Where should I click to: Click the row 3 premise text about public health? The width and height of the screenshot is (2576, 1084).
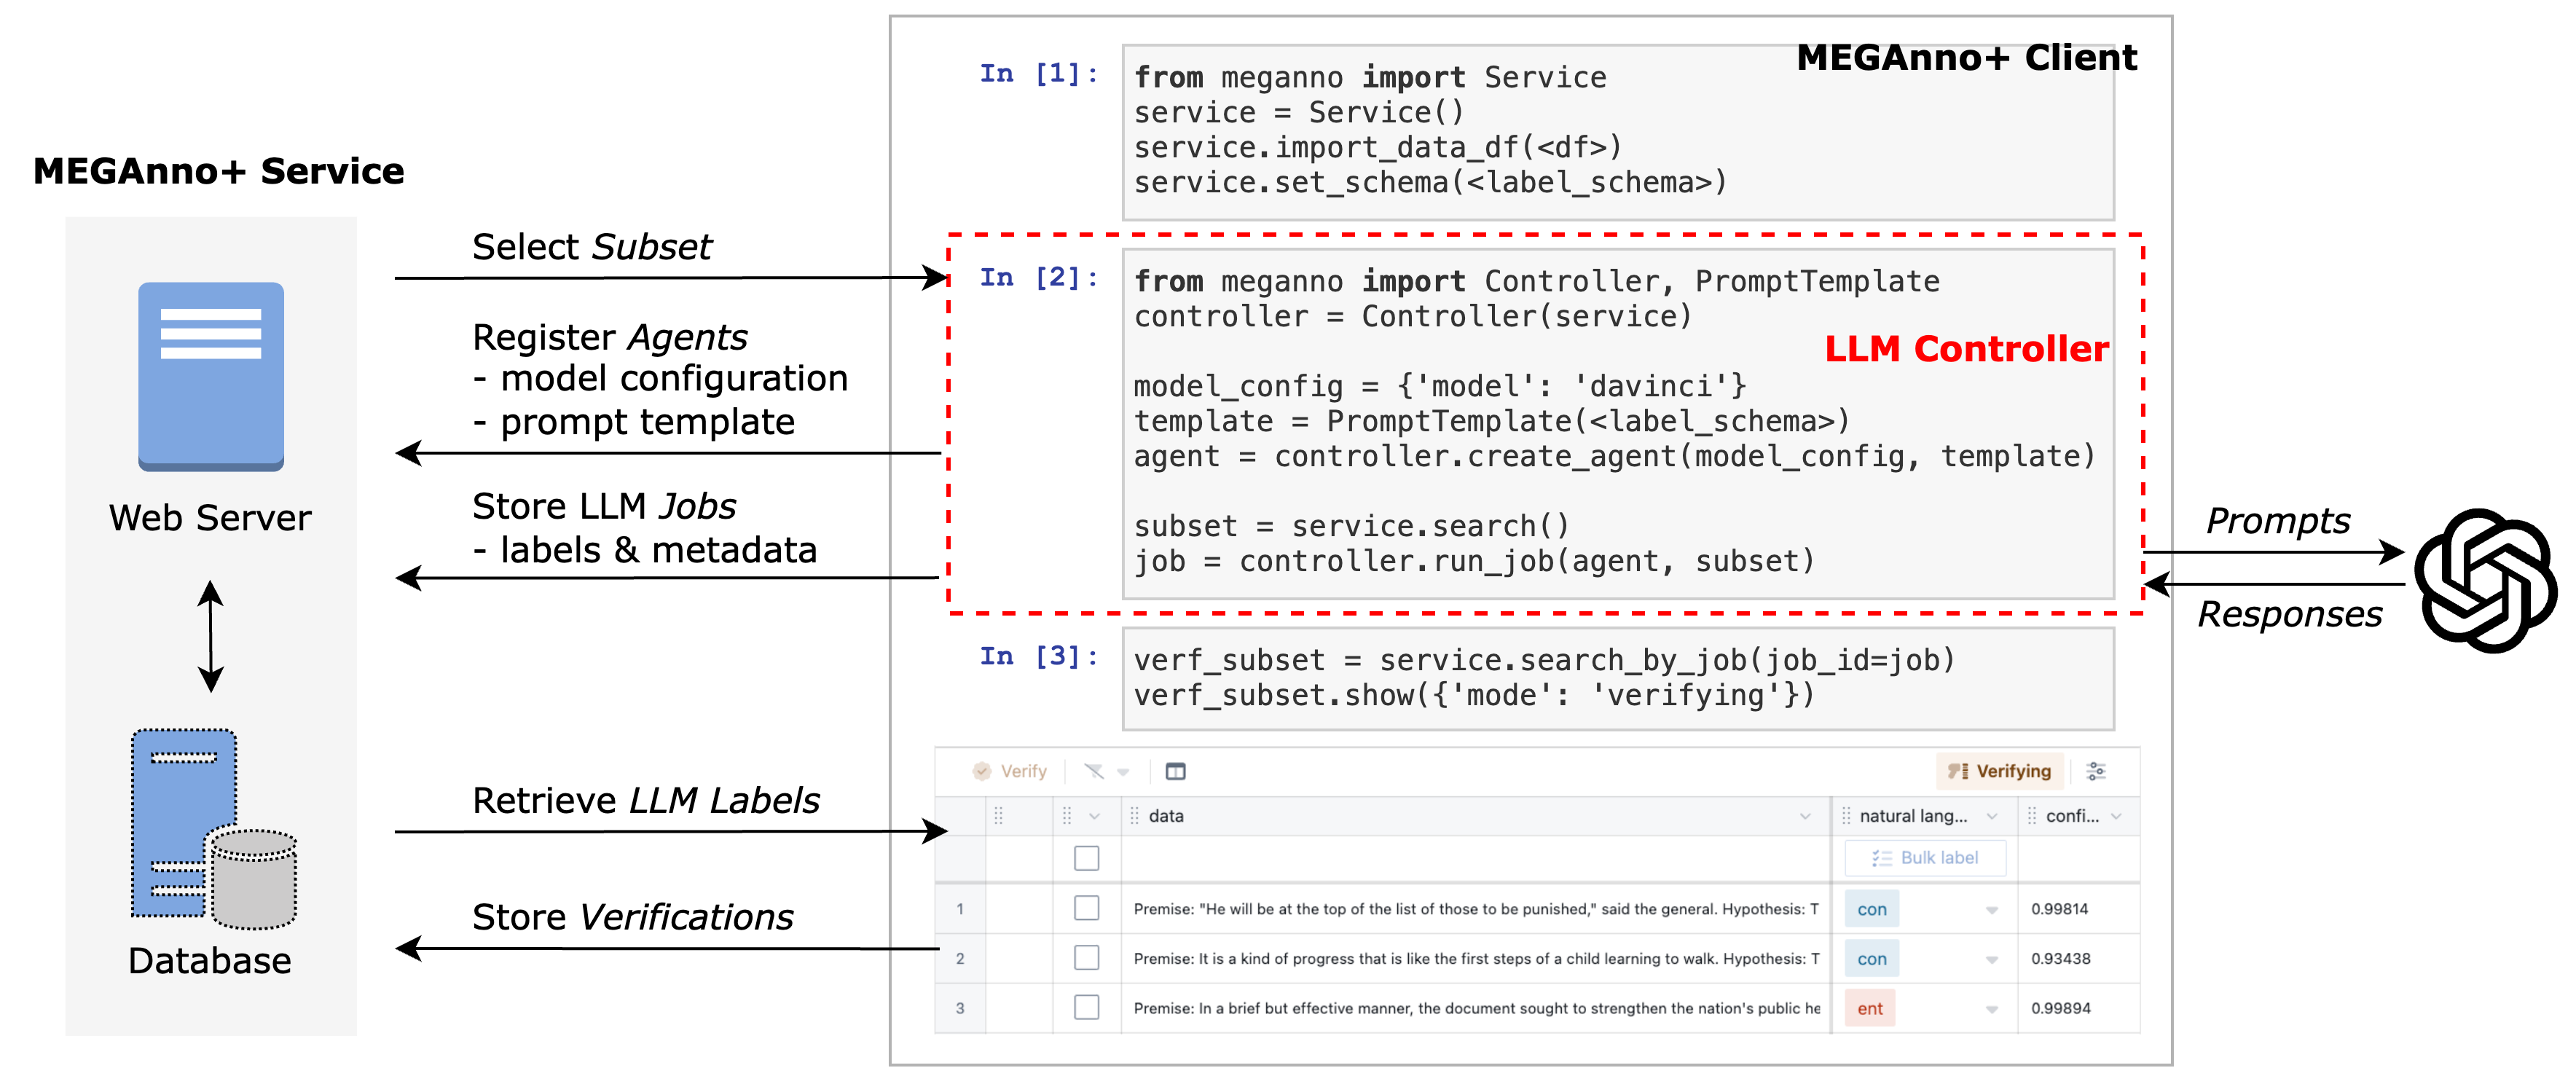point(1475,1008)
